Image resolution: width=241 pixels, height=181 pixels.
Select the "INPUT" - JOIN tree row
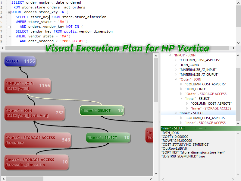point(185,55)
